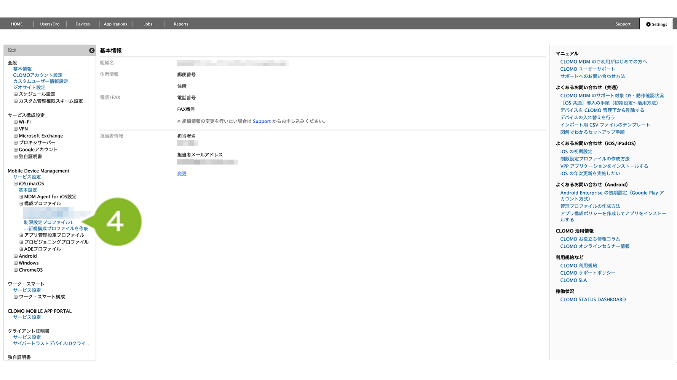The height and width of the screenshot is (380, 677).
Task: Click 新規構成プロファイルを作成 link
Action: pos(56,229)
